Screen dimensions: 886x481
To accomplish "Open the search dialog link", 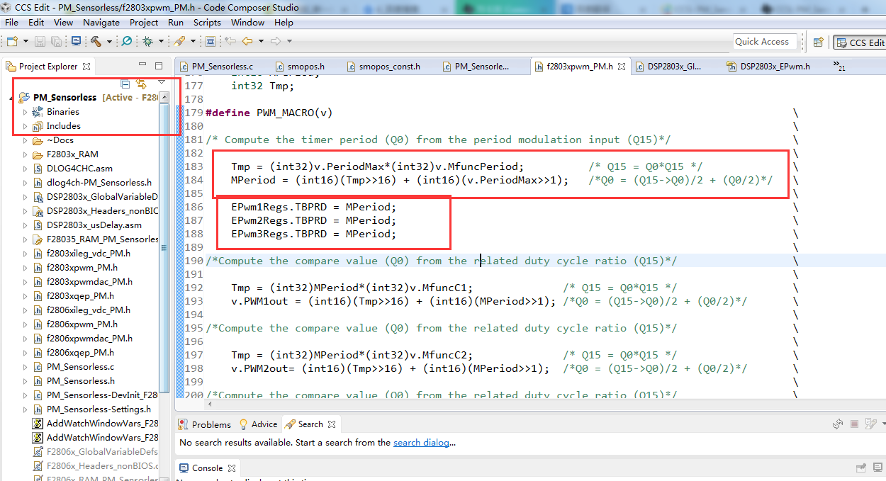I will pyautogui.click(x=421, y=443).
